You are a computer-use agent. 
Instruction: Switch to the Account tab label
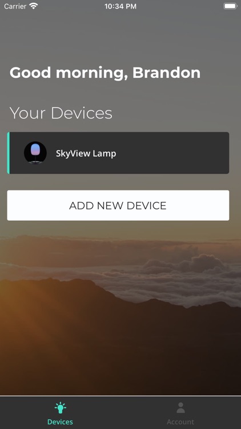180,422
